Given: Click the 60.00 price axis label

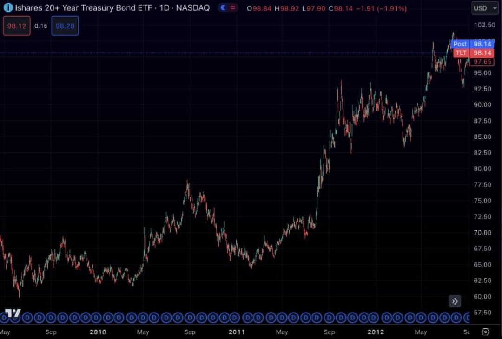Looking at the screenshot, I should (482, 297).
